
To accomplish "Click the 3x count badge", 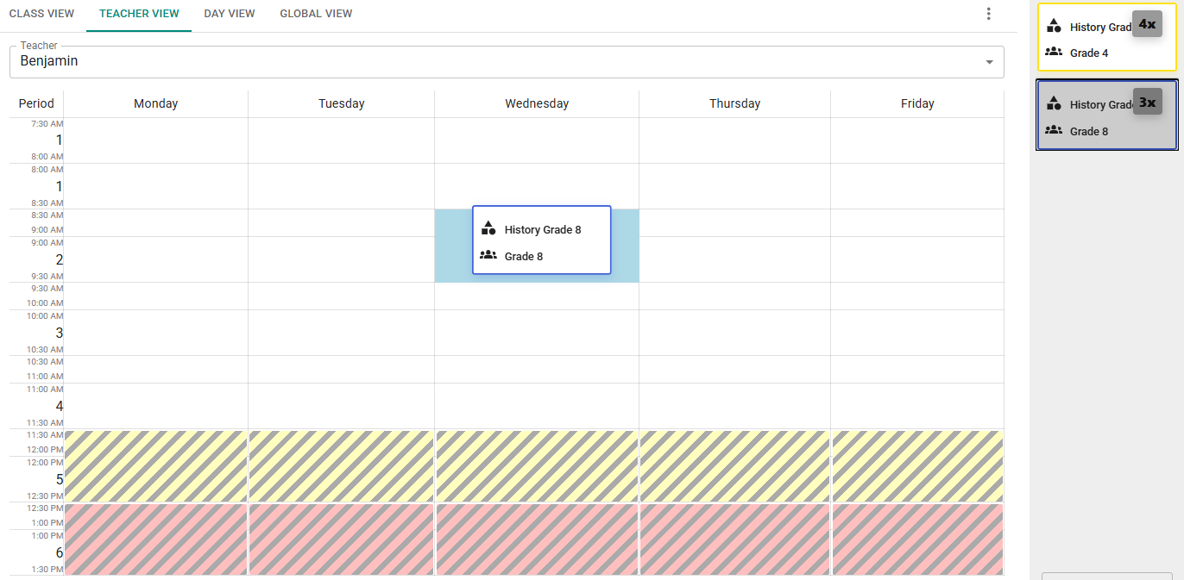I will coord(1147,102).
